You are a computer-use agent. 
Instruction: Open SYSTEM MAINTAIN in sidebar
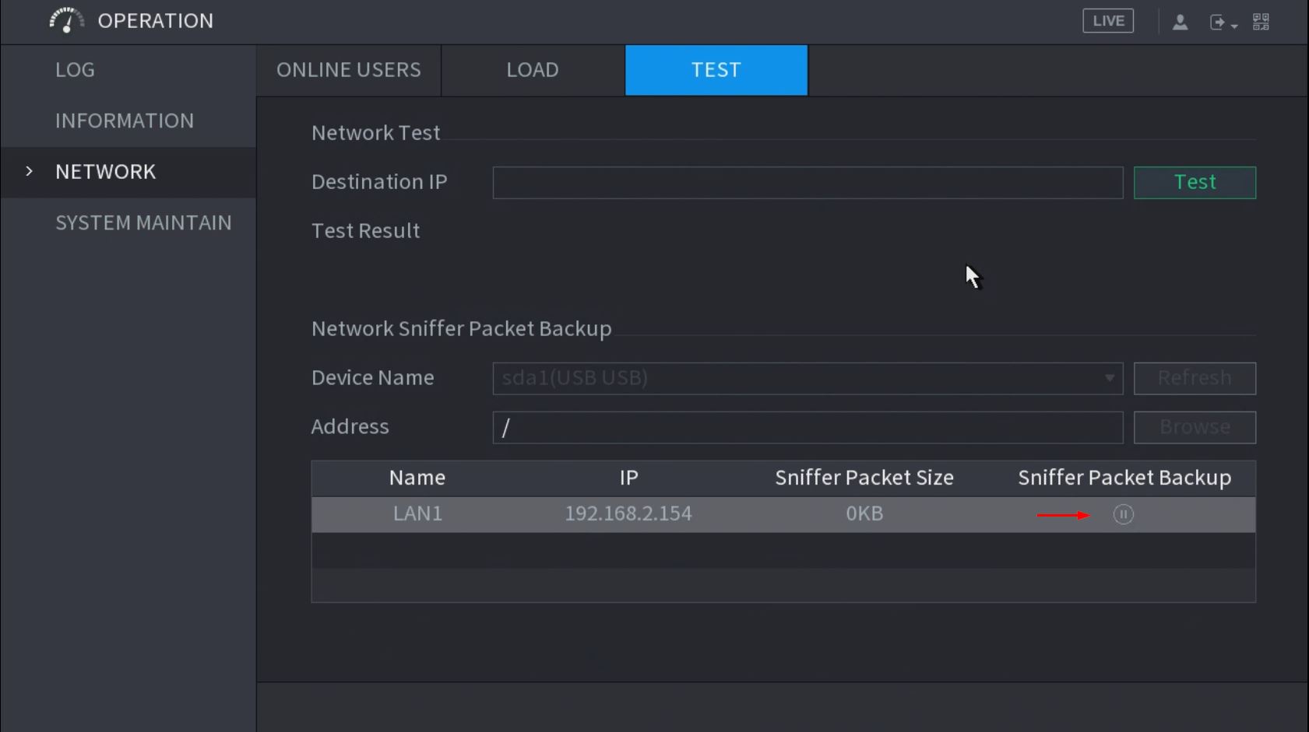coord(143,222)
